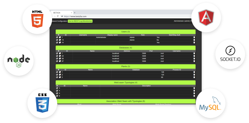Add a new database with the plus icon
This screenshot has width=249, height=123.
coord(59,51)
